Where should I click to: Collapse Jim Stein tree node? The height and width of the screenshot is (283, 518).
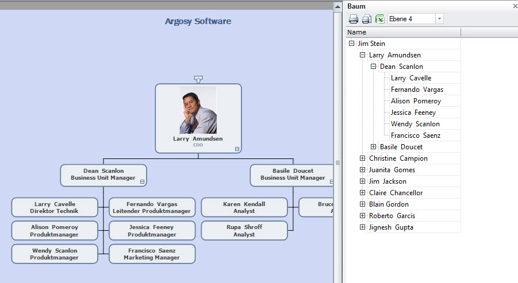point(351,43)
